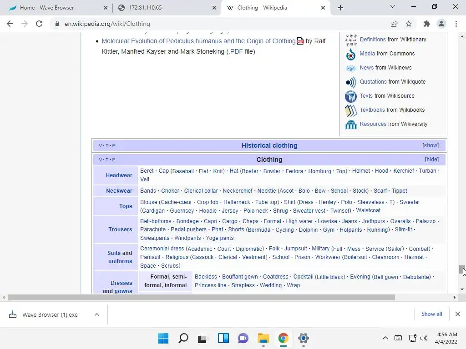Open the Extensions puzzle icon
Image resolution: width=466 pixels, height=349 pixels.
pyautogui.click(x=427, y=24)
